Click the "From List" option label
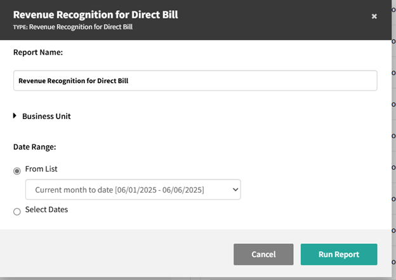The height and width of the screenshot is (280, 396). tap(41, 169)
